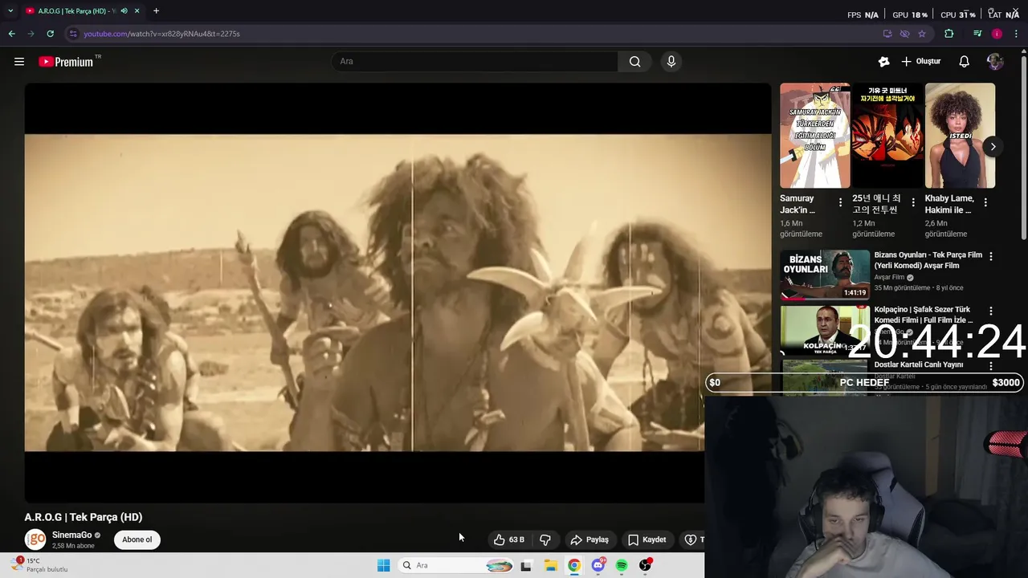Open the SinemaGo channel avatar
This screenshot has height=578, width=1028.
(35, 539)
